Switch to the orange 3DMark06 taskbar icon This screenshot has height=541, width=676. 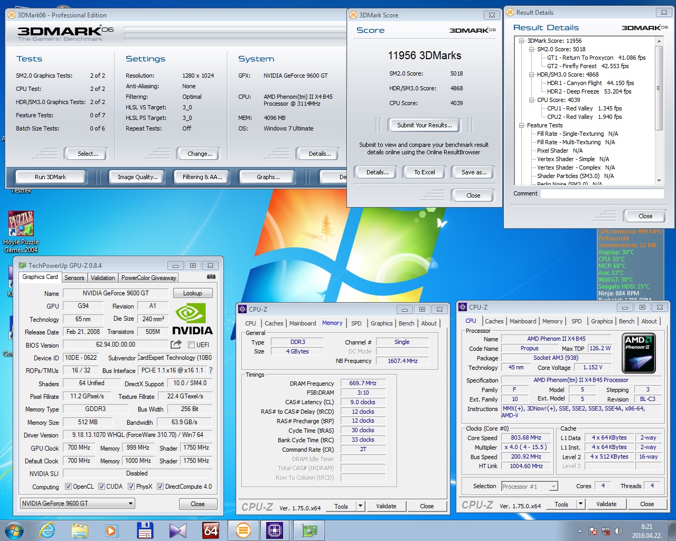click(243, 530)
